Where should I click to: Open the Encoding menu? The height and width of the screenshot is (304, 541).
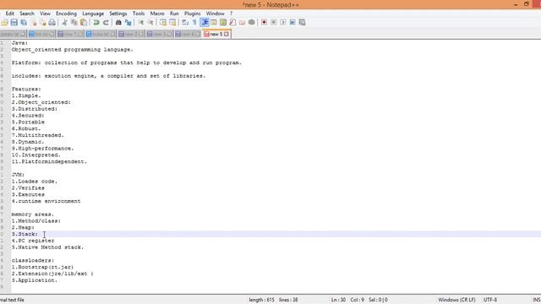click(66, 14)
